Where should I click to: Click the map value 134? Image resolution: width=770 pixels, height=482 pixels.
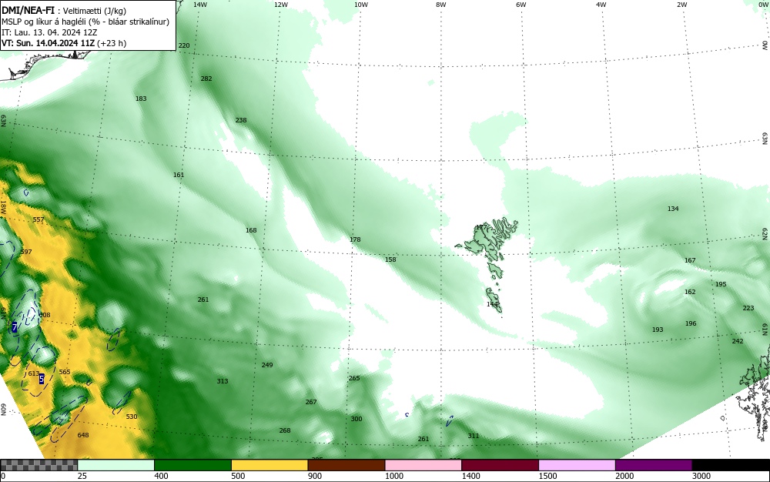[673, 209]
